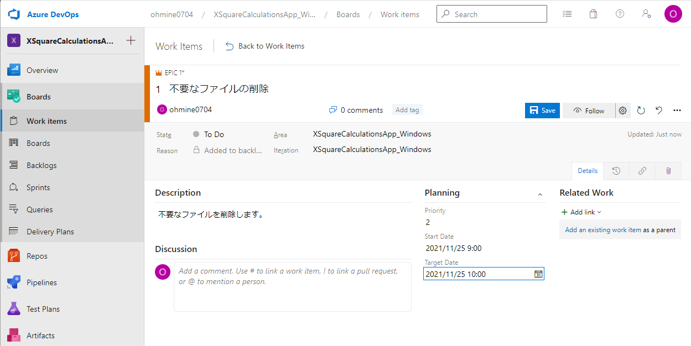Click the Add tag button

[407, 110]
